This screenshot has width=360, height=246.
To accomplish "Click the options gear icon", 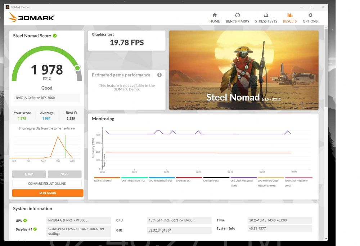I will tap(310, 15).
